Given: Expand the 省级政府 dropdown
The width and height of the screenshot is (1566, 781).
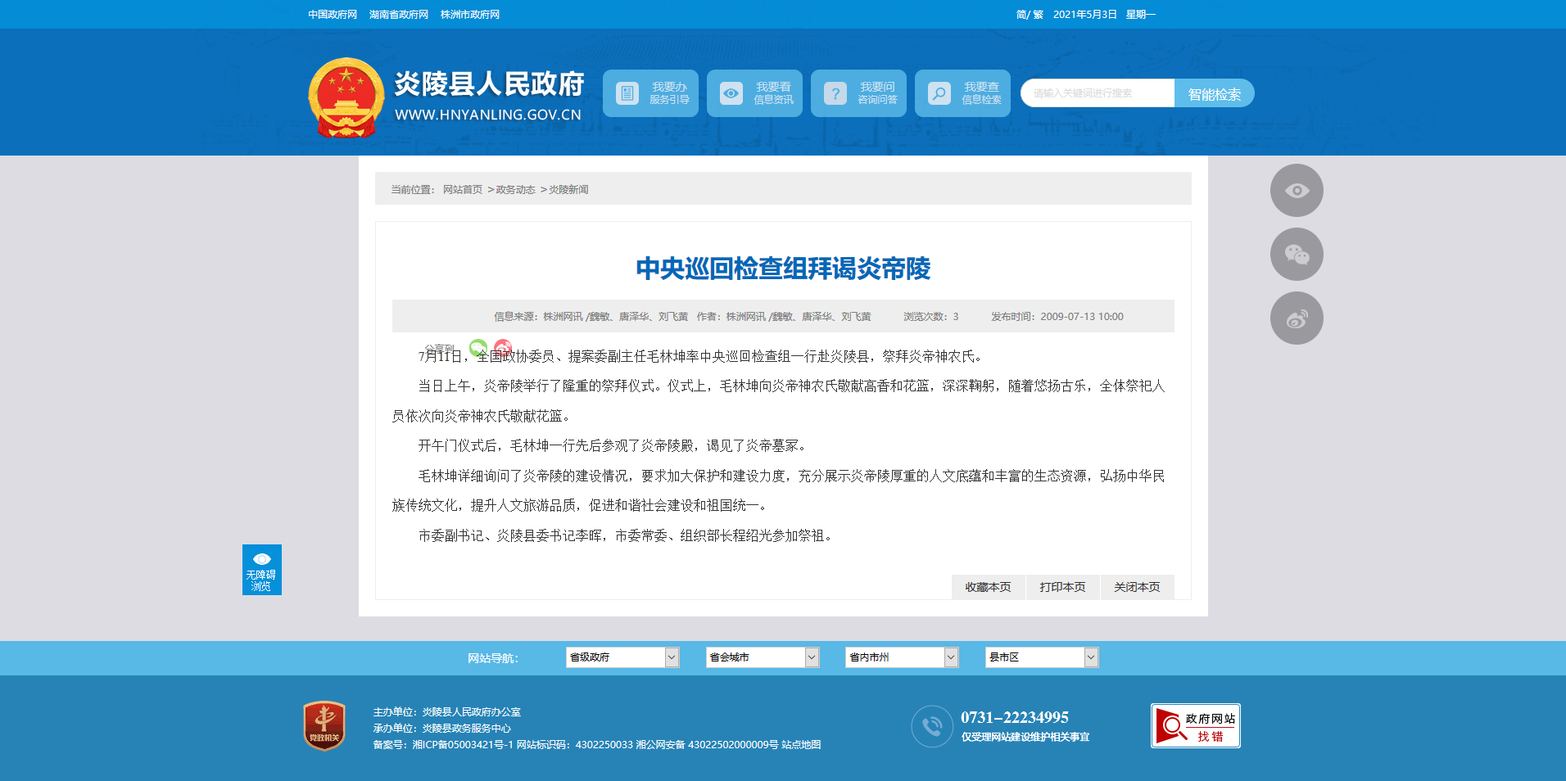Looking at the screenshot, I should click(622, 657).
